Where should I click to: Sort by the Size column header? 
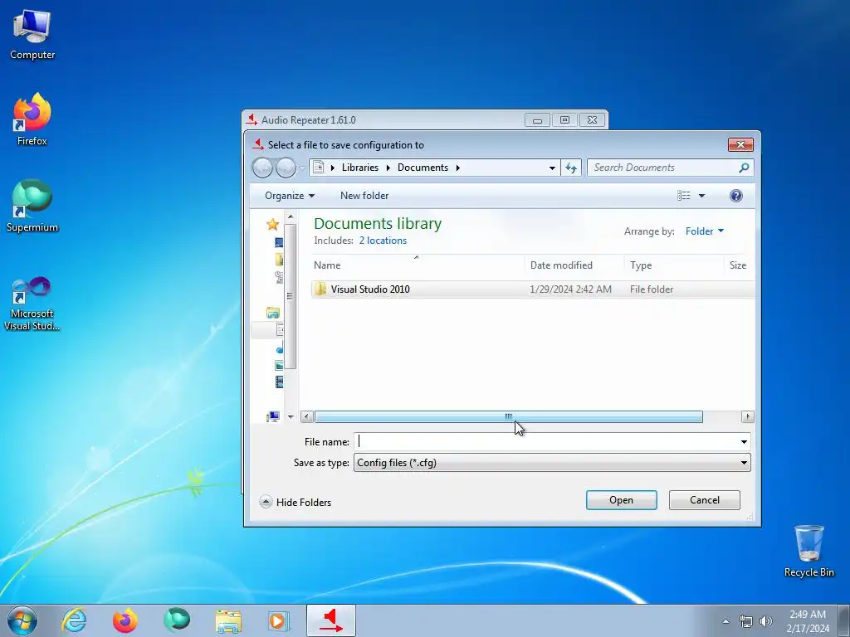[x=739, y=265]
